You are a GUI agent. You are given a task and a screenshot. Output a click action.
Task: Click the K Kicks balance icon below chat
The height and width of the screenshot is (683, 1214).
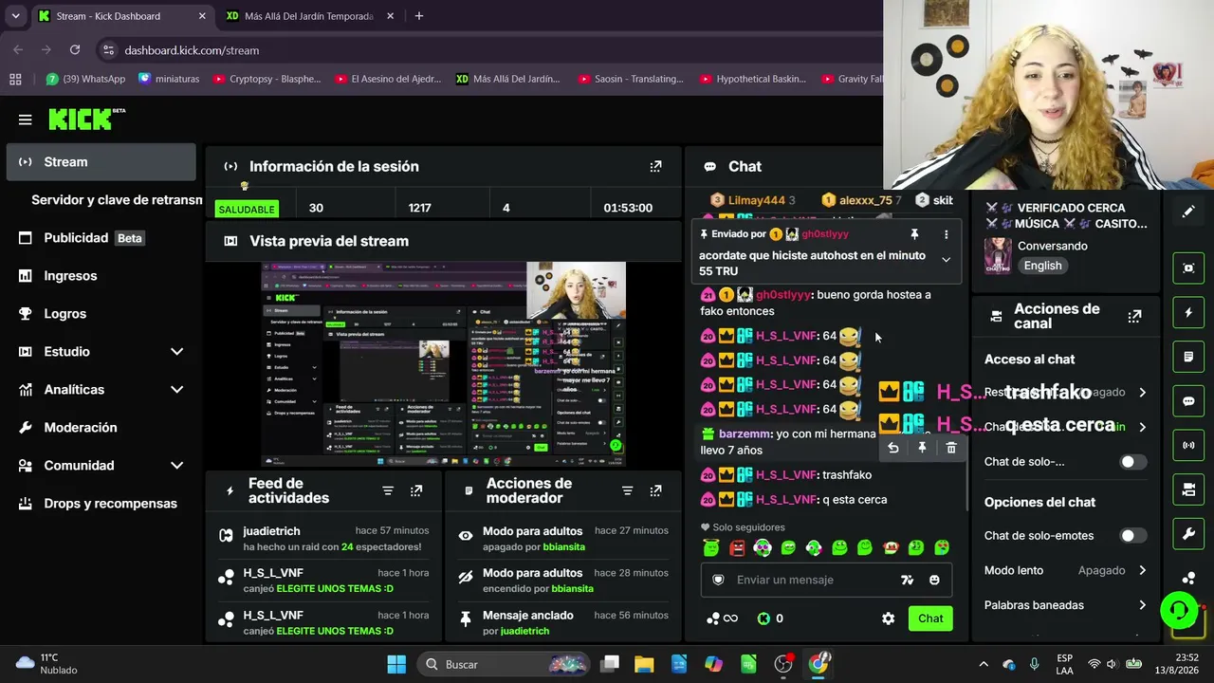770,618
